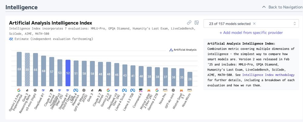The image size is (303, 122).
Task: Select the Command A bar scoring 40
Action: tap(141, 76)
